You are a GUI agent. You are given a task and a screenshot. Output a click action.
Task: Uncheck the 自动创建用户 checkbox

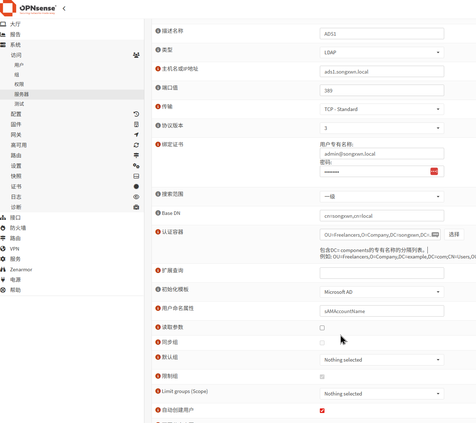(x=322, y=411)
